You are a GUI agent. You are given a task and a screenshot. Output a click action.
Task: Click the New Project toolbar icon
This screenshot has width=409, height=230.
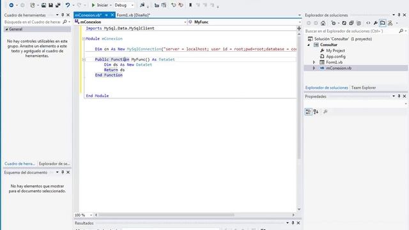click(x=33, y=5)
